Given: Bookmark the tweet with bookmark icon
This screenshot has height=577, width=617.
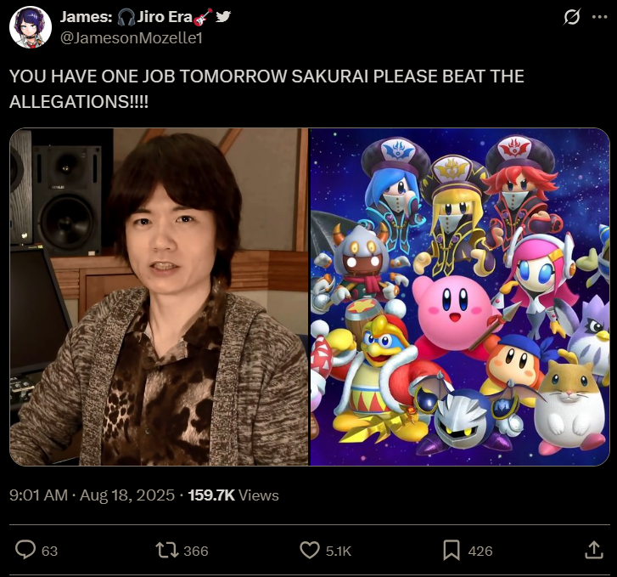Looking at the screenshot, I should (x=452, y=550).
